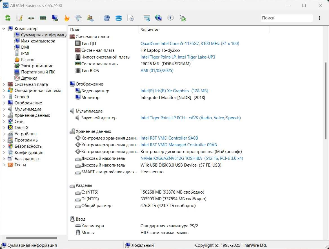
Task: Expand the Отображение tree node
Action: pos(4,103)
